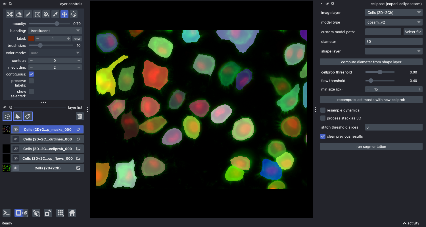Uncheck the contiguous checkbox
The width and height of the screenshot is (426, 227).
click(31, 74)
